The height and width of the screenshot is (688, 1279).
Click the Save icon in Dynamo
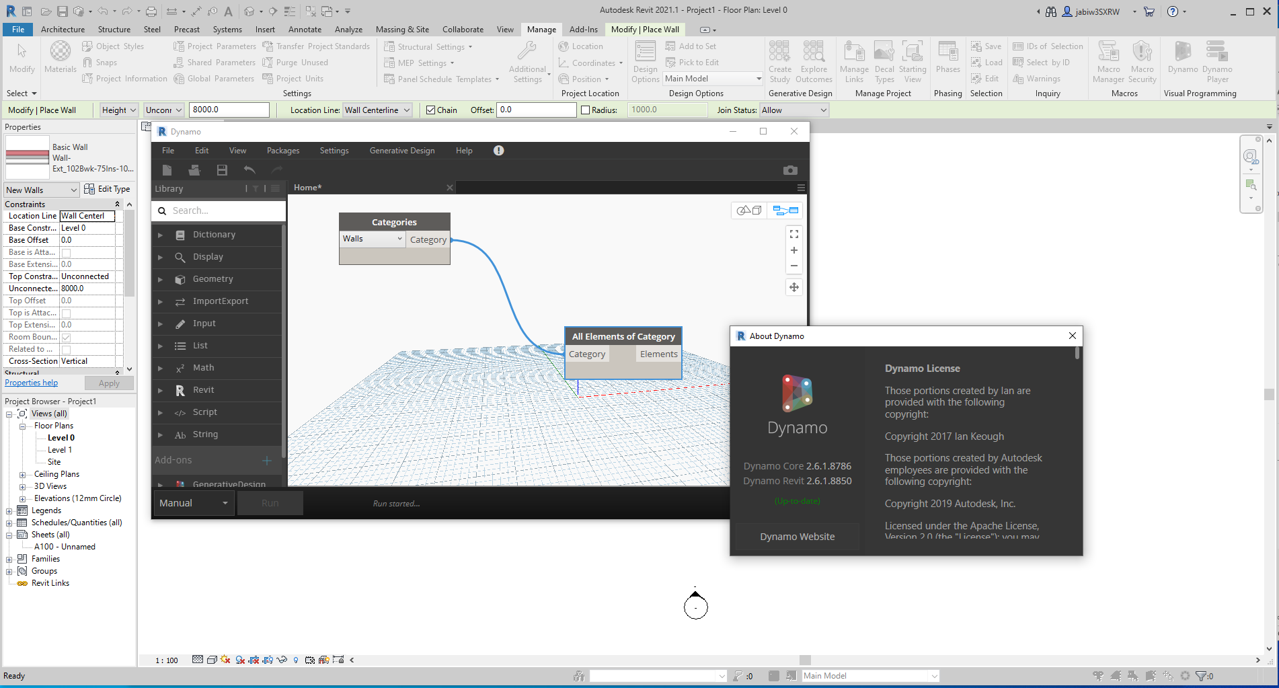(x=222, y=170)
